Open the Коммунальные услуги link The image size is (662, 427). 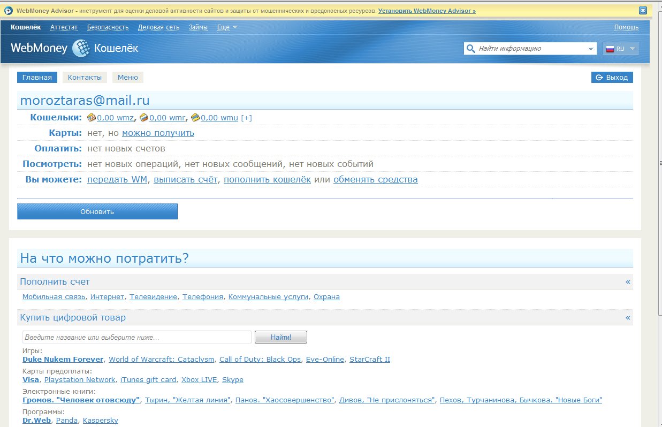point(269,297)
